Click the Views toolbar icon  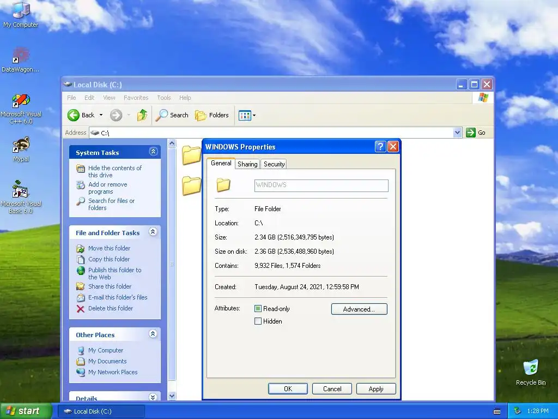pyautogui.click(x=245, y=116)
